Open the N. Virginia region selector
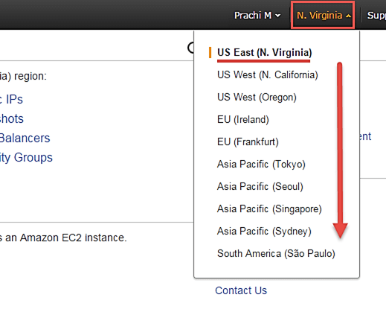 [x=323, y=16]
